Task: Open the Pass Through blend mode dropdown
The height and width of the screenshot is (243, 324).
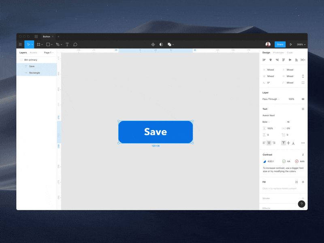Action: pyautogui.click(x=271, y=99)
